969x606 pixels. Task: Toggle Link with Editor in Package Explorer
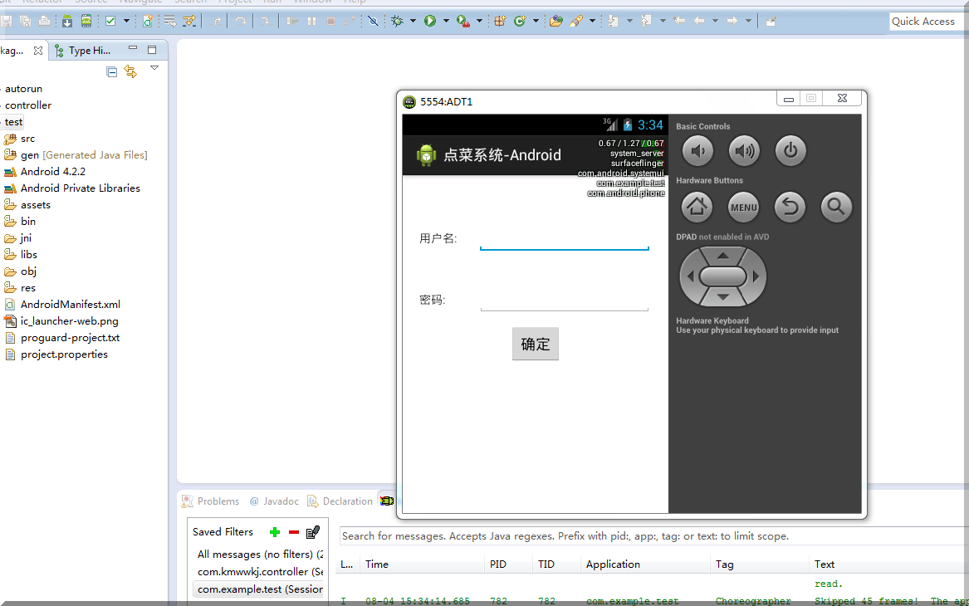130,71
